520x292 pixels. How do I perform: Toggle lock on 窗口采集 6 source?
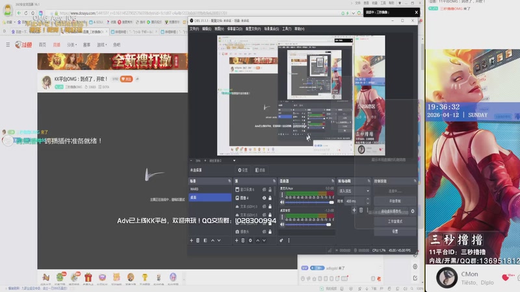pyautogui.click(x=270, y=189)
